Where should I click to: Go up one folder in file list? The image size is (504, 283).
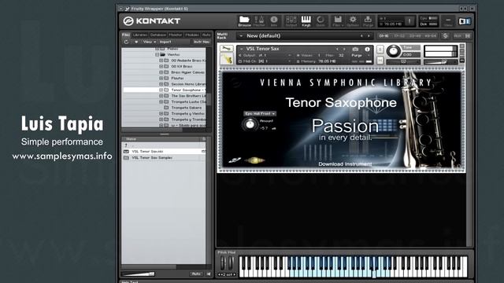coord(126,145)
